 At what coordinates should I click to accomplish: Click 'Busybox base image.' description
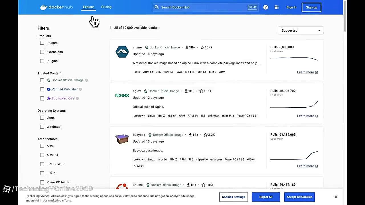click(x=148, y=150)
